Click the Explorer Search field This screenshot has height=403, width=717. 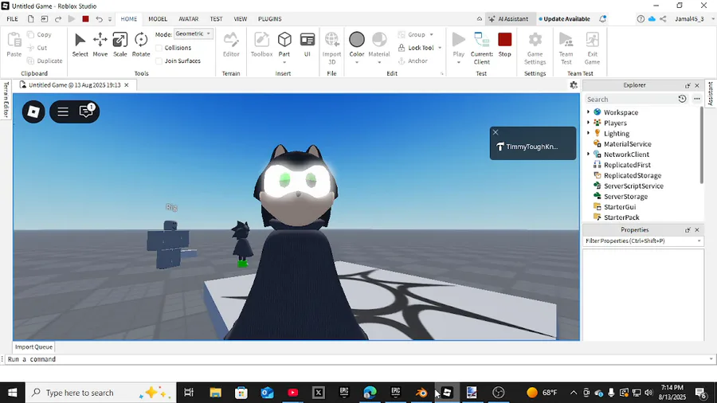tap(630, 99)
